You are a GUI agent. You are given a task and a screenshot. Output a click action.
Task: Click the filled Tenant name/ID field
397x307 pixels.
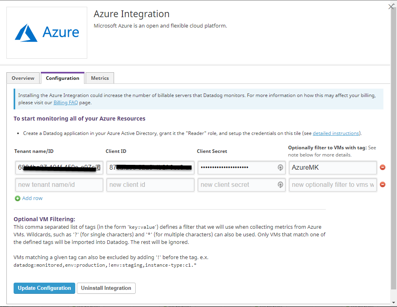(x=59, y=168)
